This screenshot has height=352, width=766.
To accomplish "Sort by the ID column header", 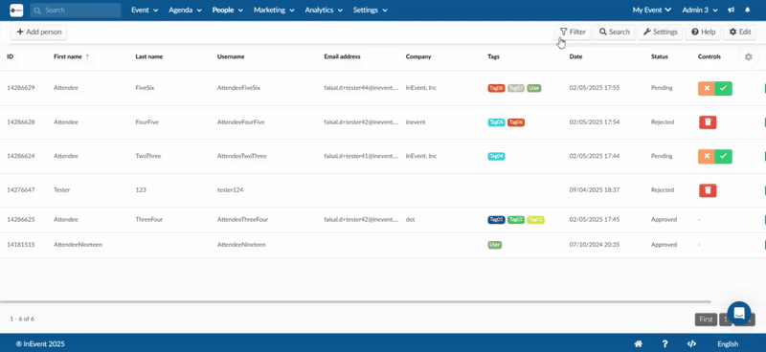I will pyautogui.click(x=10, y=56).
